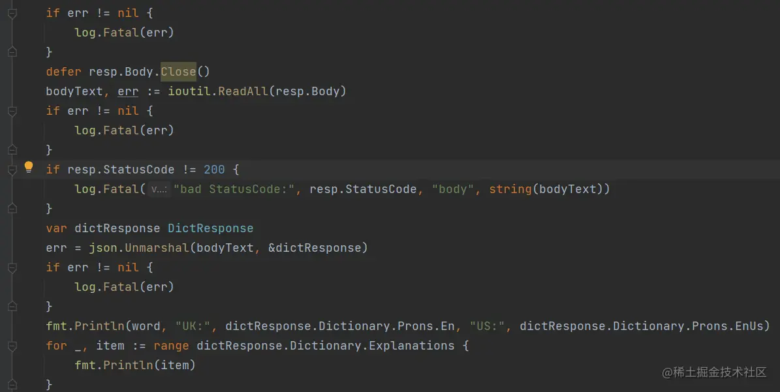Click the string "body"

(453, 189)
